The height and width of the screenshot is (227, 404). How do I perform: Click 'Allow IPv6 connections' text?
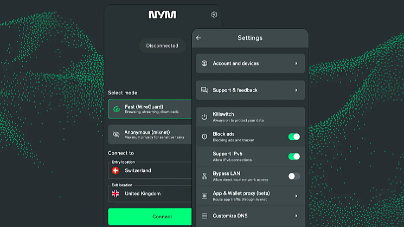[232, 160]
